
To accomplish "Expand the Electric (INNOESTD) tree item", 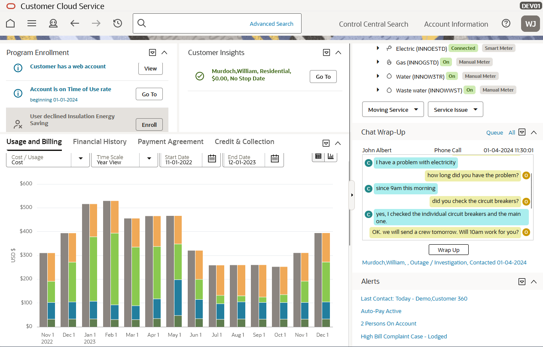I will pyautogui.click(x=378, y=48).
